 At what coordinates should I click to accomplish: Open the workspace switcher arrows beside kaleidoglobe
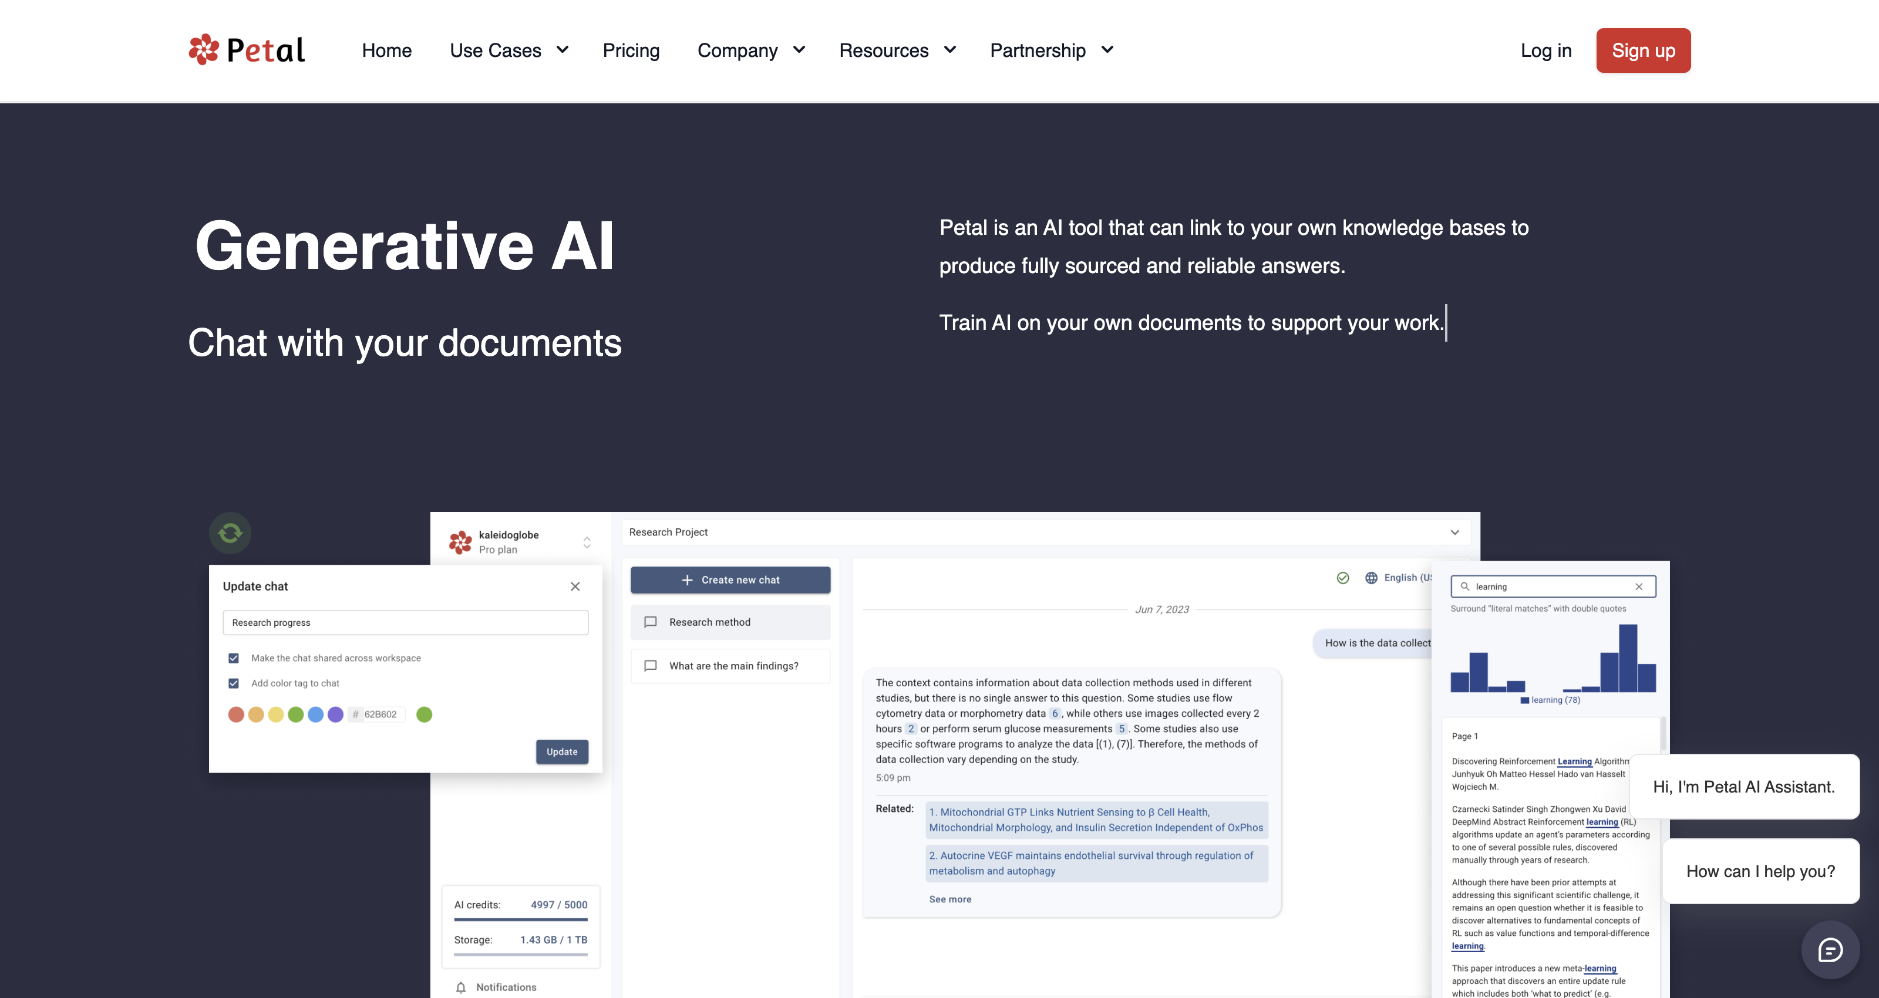pyautogui.click(x=587, y=543)
